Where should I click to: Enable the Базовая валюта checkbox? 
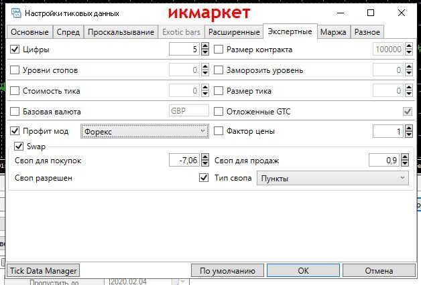click(15, 111)
